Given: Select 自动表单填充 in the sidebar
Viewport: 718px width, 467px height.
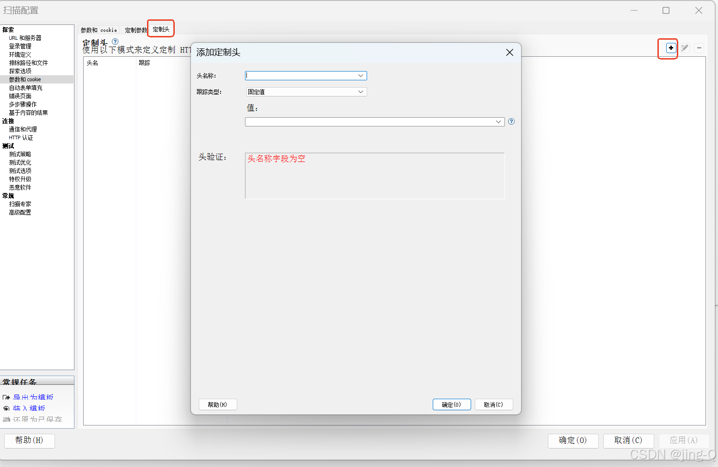Looking at the screenshot, I should (26, 88).
